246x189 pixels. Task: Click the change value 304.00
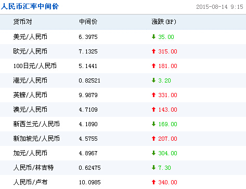[167, 153]
